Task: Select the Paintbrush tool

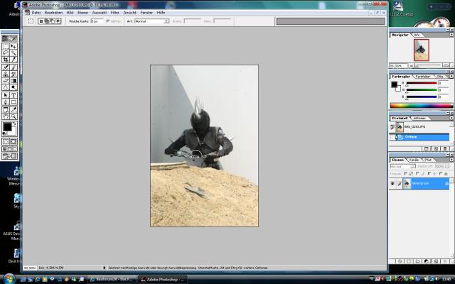Action: click(14, 67)
